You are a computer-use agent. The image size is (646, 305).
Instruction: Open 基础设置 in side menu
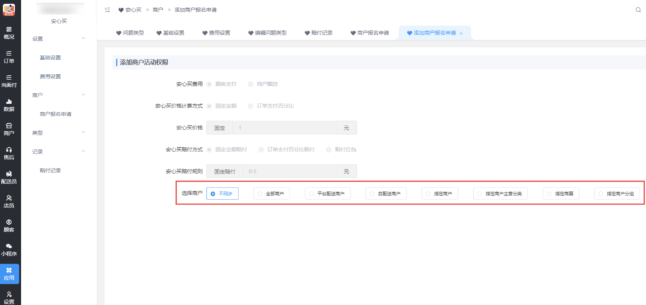click(x=50, y=57)
